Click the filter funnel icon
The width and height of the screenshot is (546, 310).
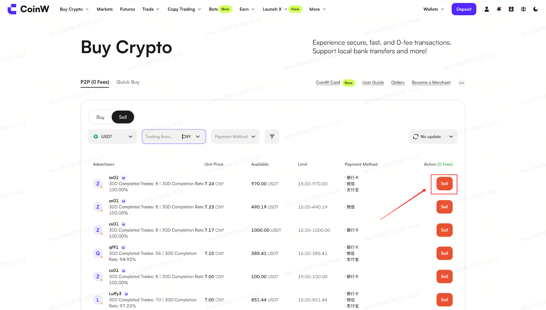272,137
